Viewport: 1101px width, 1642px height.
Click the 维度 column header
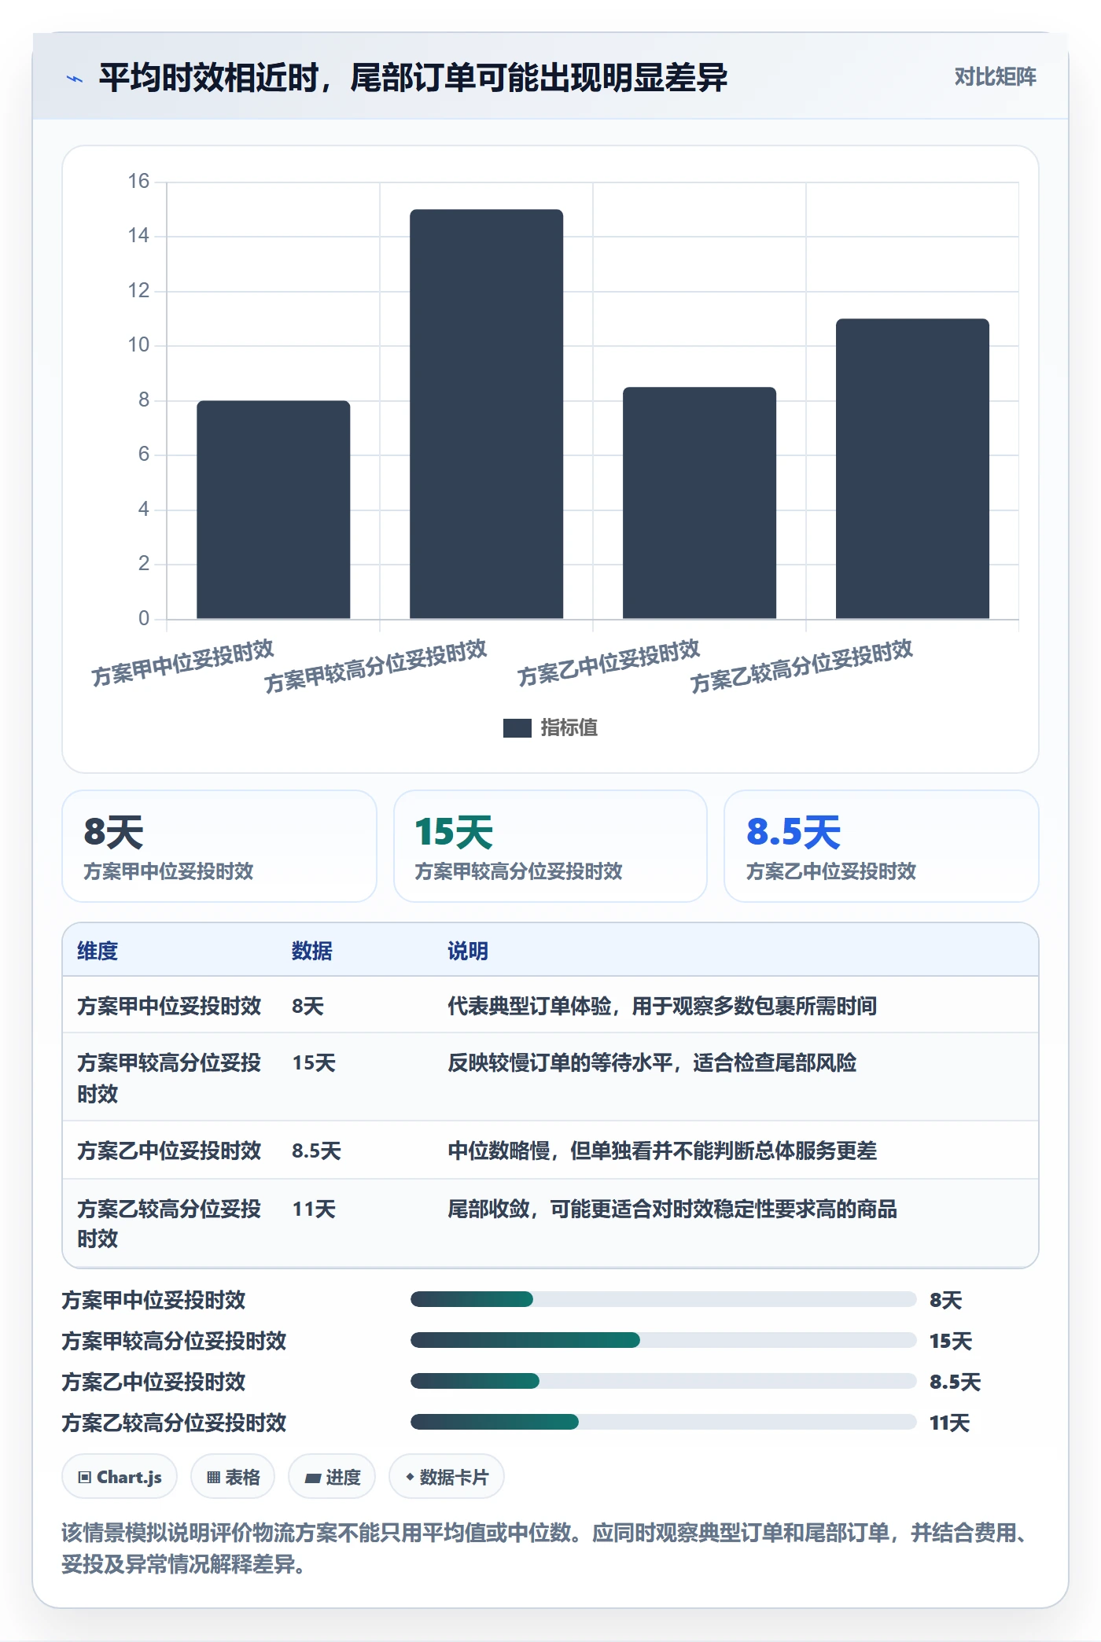click(98, 952)
